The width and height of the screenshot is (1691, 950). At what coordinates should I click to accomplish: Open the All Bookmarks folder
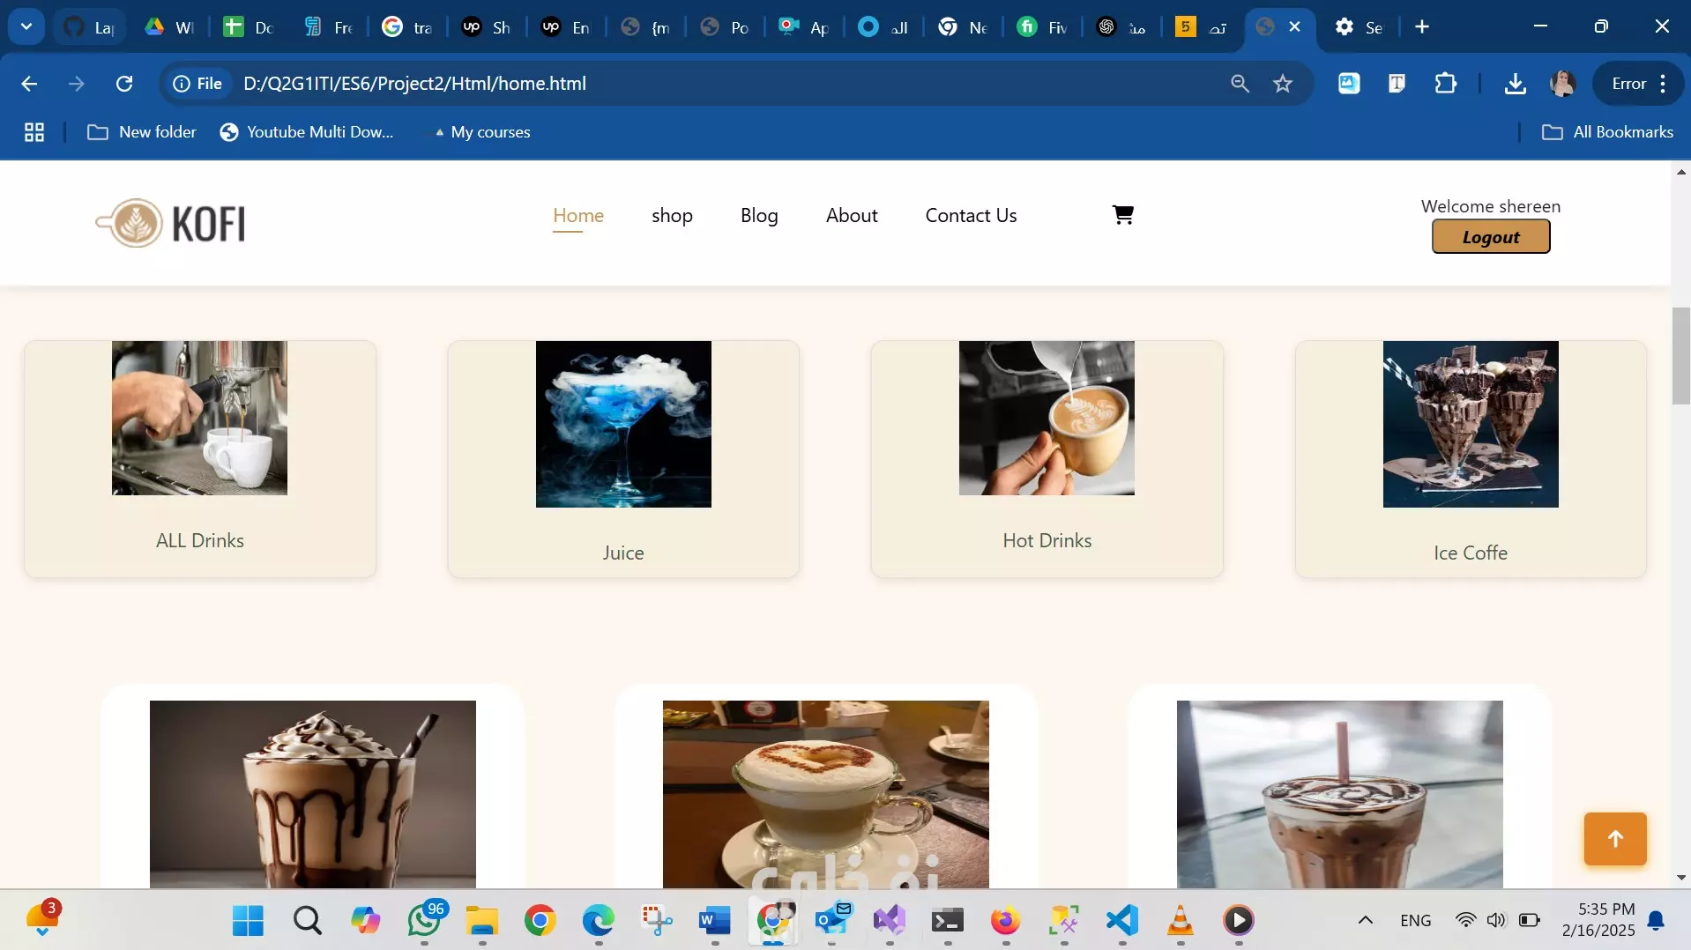pyautogui.click(x=1606, y=132)
